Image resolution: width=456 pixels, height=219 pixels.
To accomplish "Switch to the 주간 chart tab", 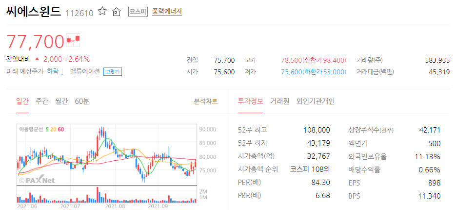I will [x=41, y=101].
